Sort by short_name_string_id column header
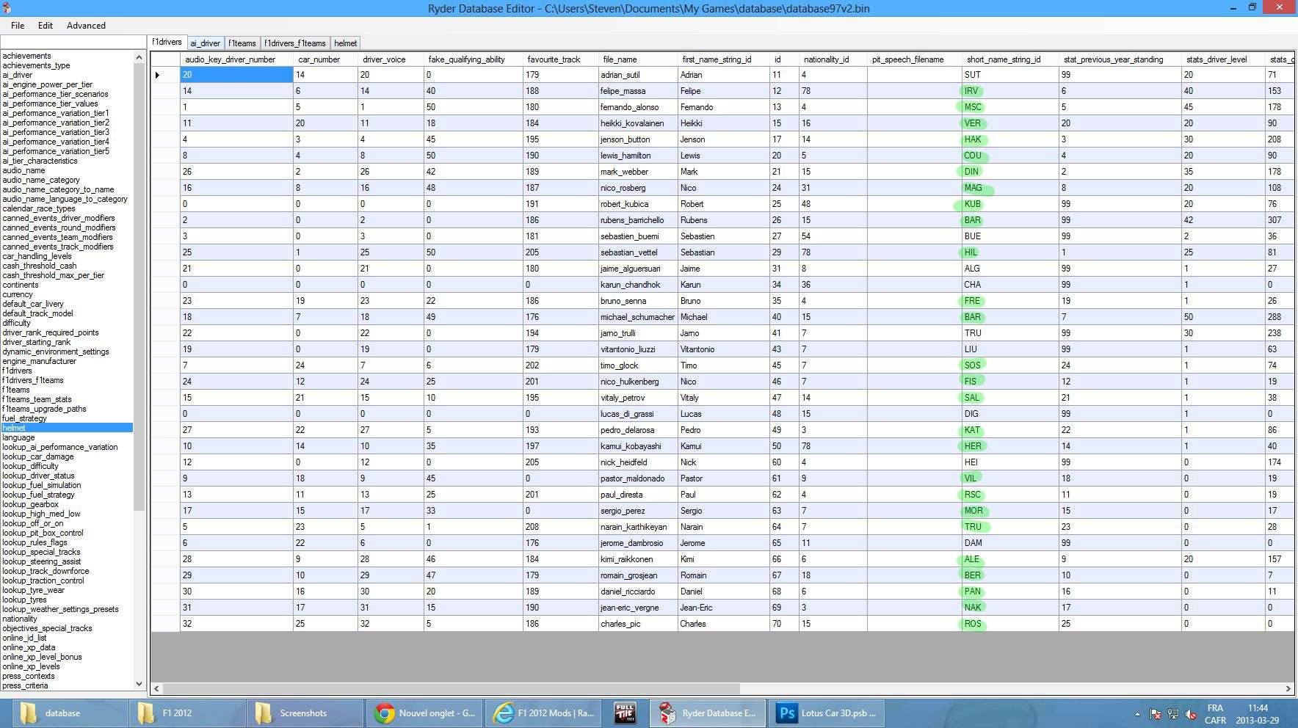 [1010, 59]
